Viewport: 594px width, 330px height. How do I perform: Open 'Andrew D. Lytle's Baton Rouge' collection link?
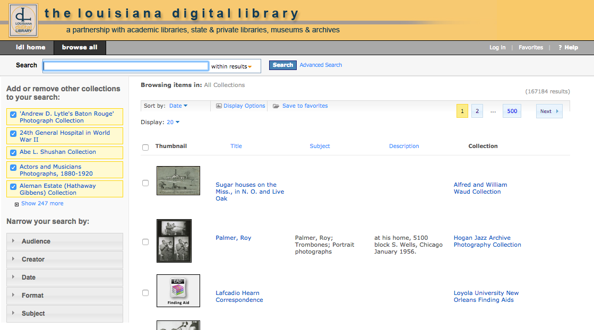tap(67, 117)
